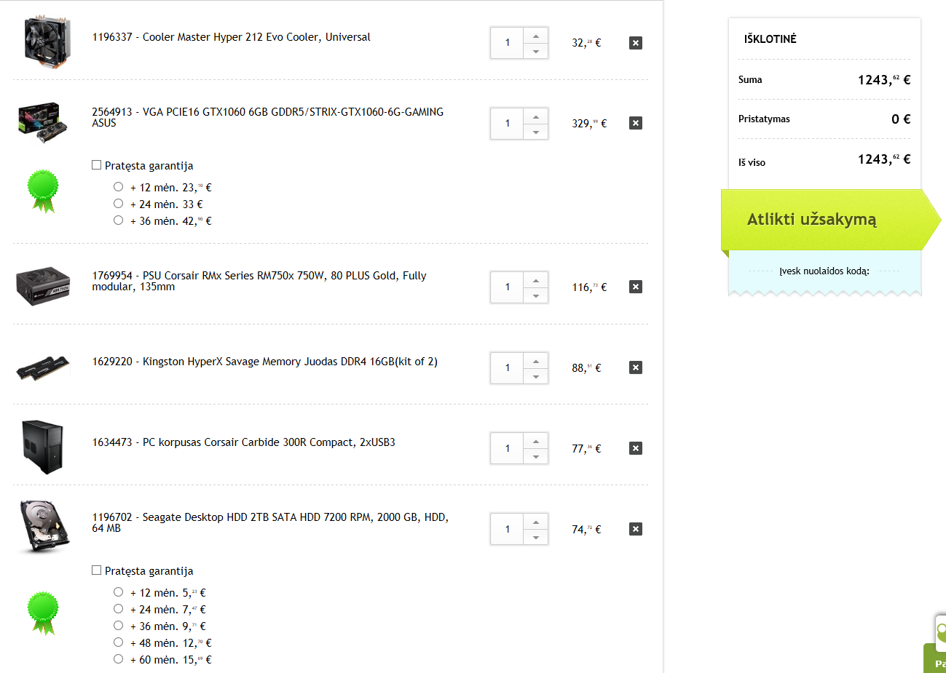Decrease quantity of Kingston HyperX memory

click(536, 376)
